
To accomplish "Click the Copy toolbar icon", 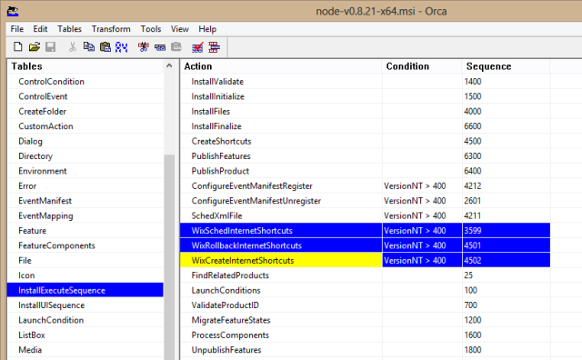I will tap(89, 47).
